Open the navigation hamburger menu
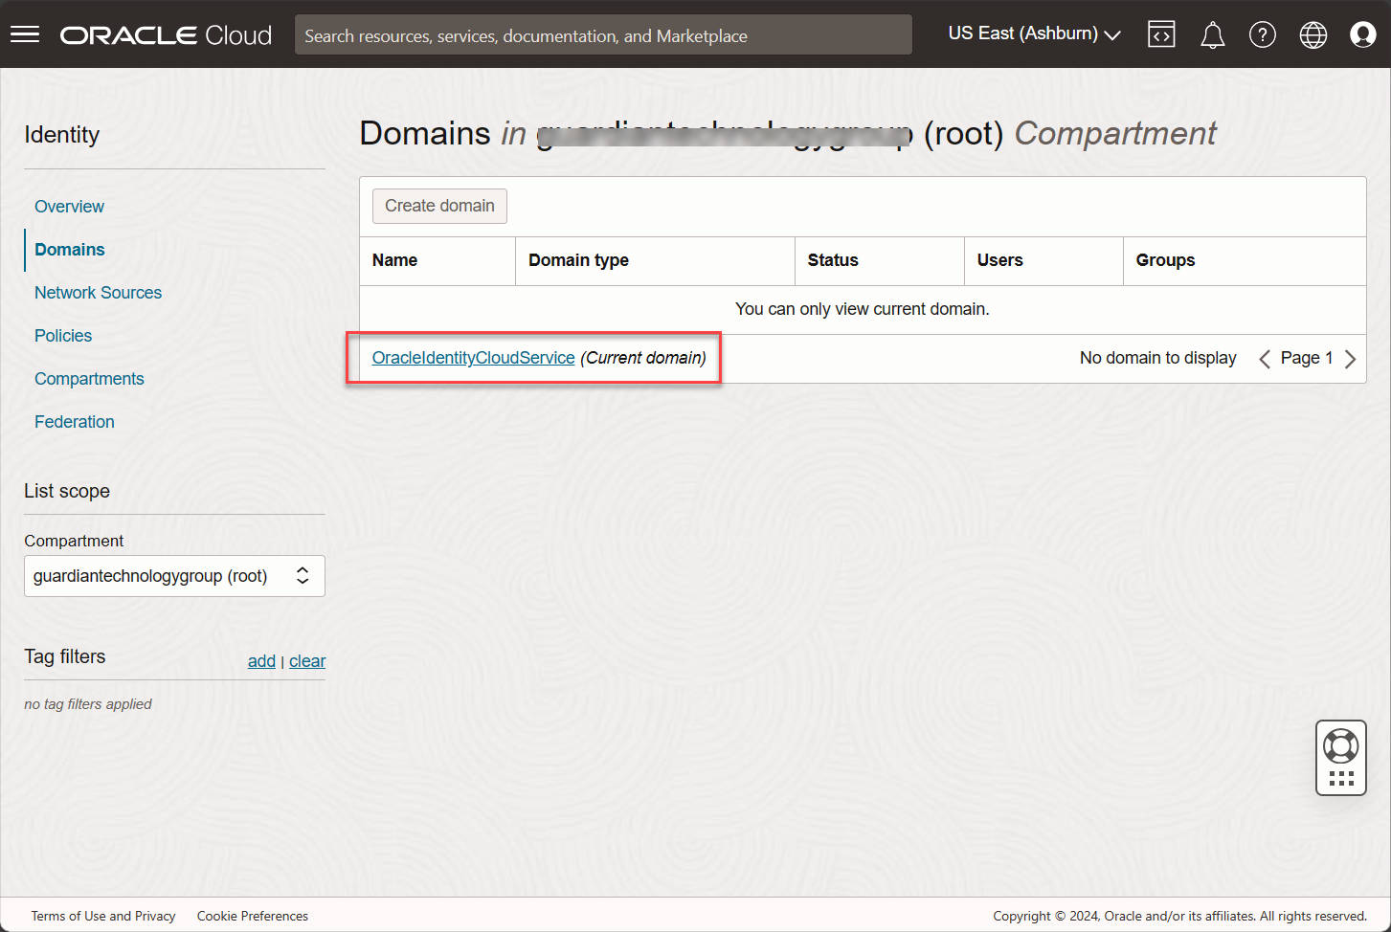 click(x=24, y=33)
